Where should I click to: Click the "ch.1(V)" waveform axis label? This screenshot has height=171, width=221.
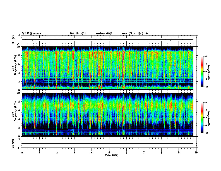point(13,40)
